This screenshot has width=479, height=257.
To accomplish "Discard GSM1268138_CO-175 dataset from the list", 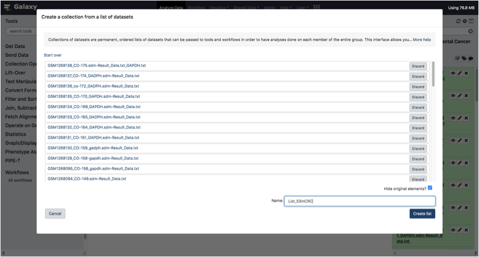I will click(x=418, y=66).
